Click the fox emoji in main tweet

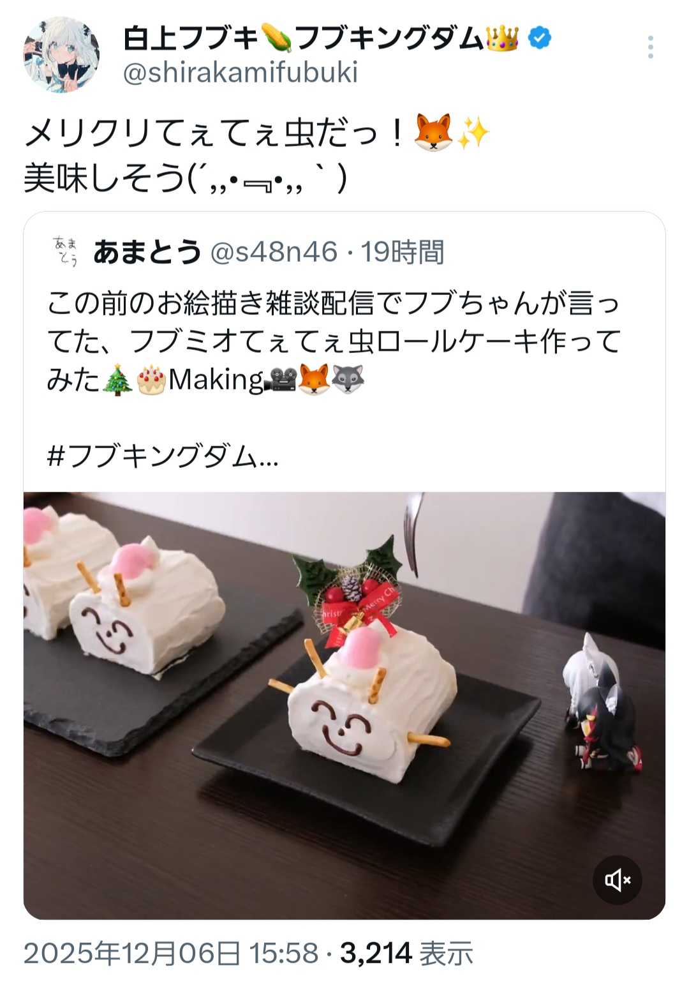433,133
